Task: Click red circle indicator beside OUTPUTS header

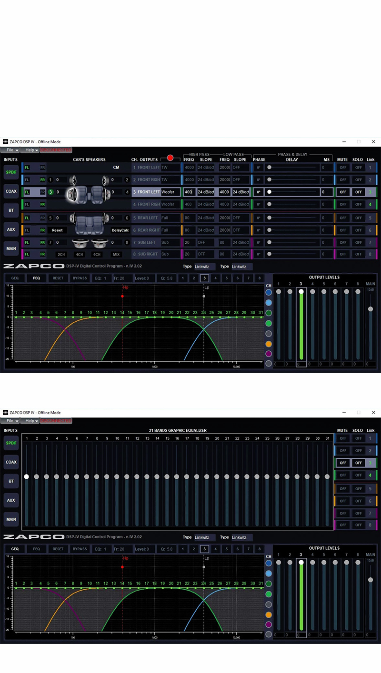Action: point(170,158)
